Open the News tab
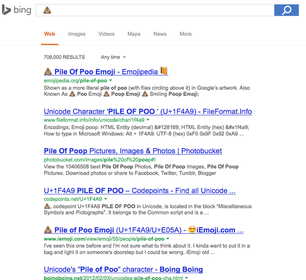 (160, 34)
